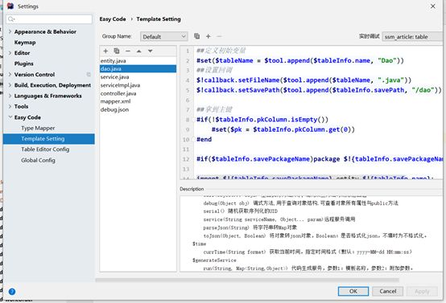Open Table Editor Config page

tap(45, 149)
